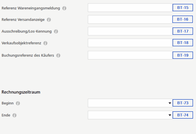The image size is (196, 134).
Task: Expand the Ende date dropdown arrow
Action: tap(170, 115)
